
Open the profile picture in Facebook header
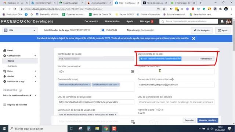point(228,21)
